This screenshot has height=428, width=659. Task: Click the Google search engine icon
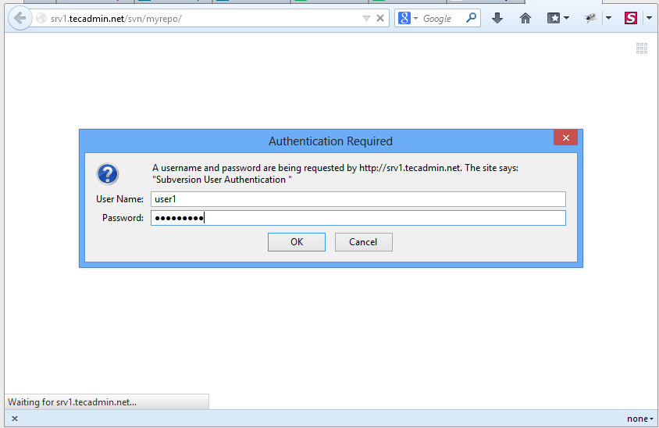[x=404, y=18]
